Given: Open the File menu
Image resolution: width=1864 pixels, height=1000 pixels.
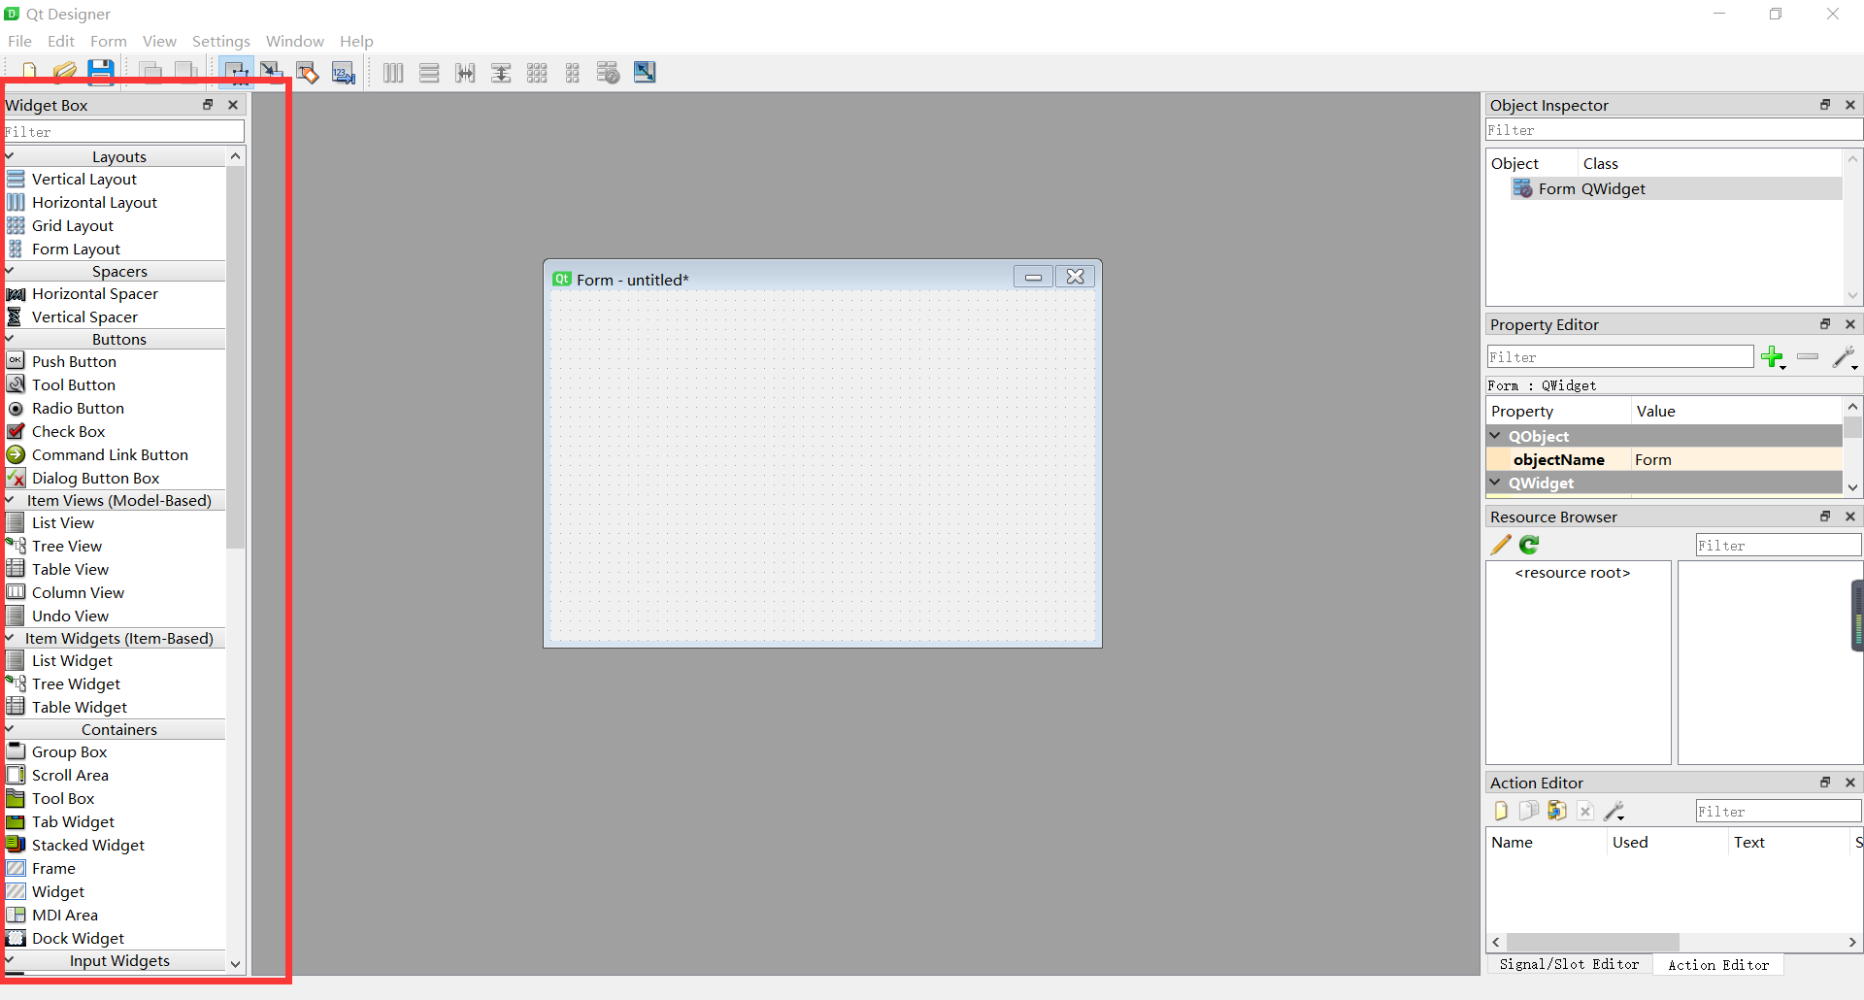Looking at the screenshot, I should (x=19, y=41).
